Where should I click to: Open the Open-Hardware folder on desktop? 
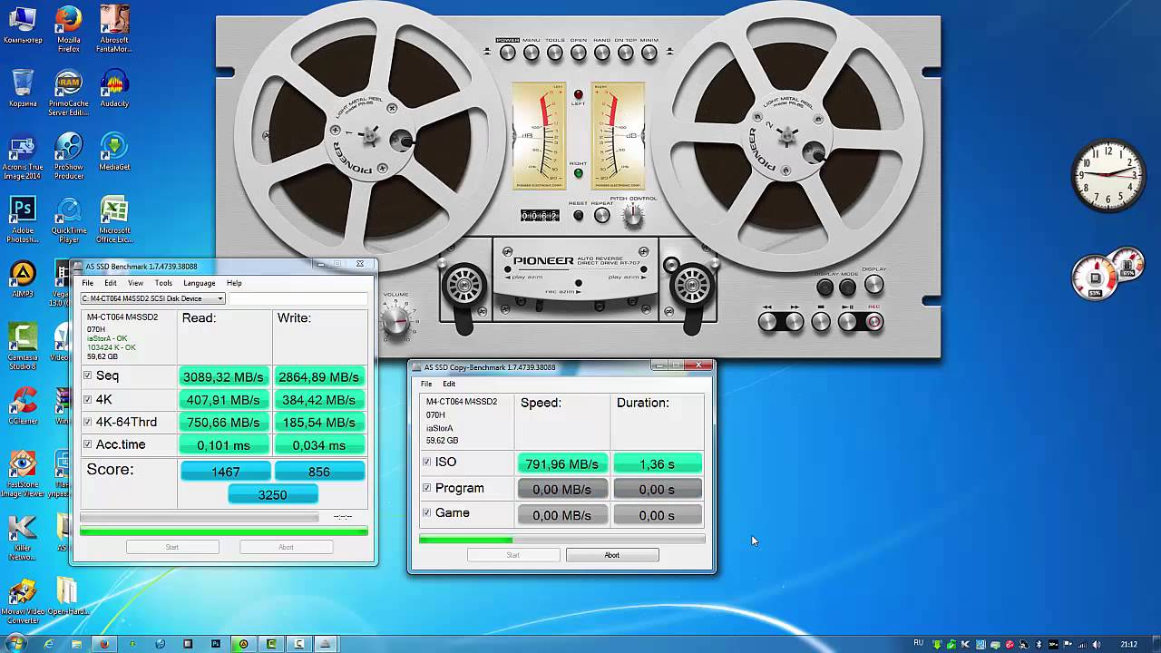pos(68,596)
